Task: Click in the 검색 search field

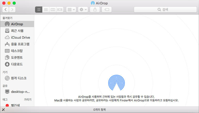Action: pos(165,10)
